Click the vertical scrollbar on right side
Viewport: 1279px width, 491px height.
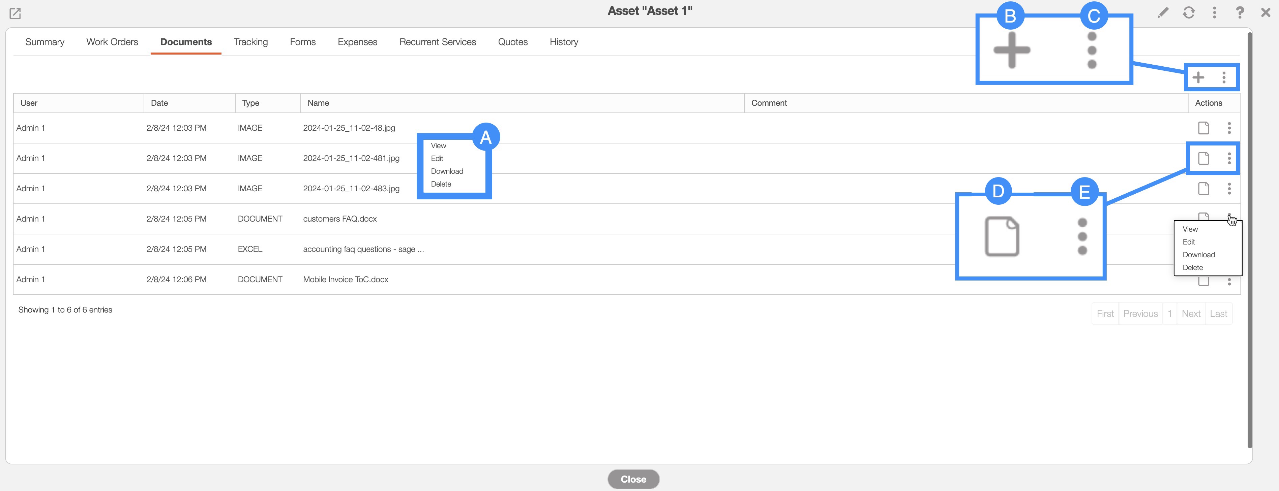point(1249,238)
